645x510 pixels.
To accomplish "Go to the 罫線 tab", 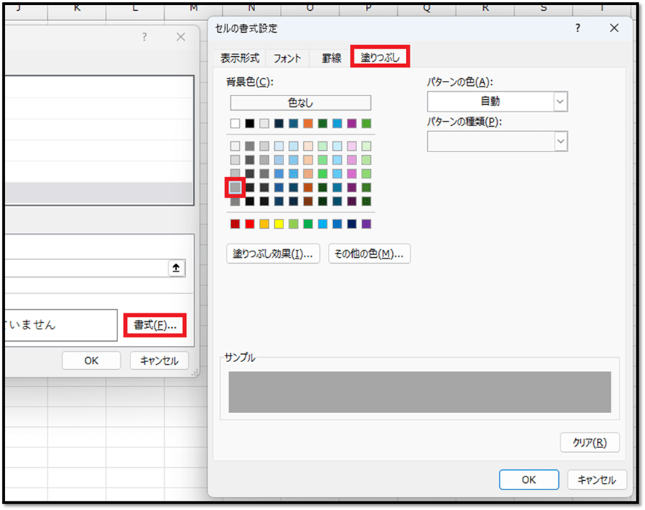I will tap(332, 58).
